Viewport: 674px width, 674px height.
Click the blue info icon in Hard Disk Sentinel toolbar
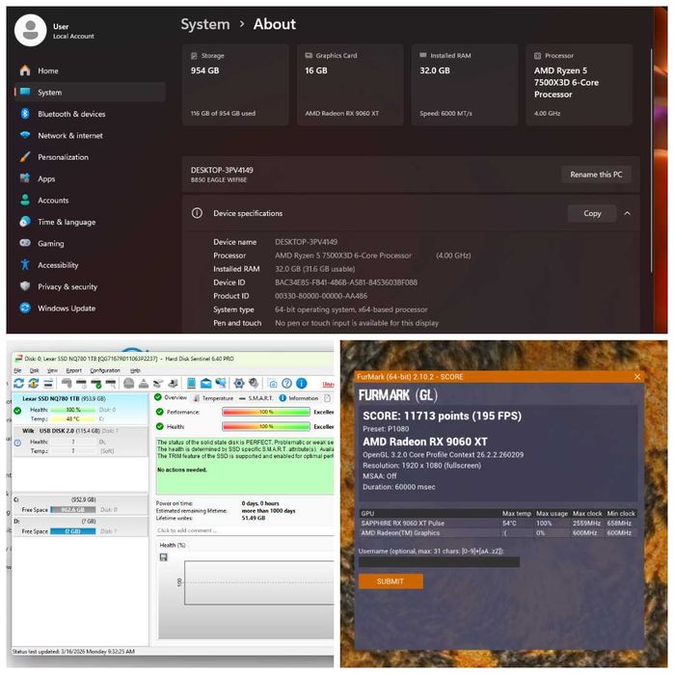pos(301,383)
